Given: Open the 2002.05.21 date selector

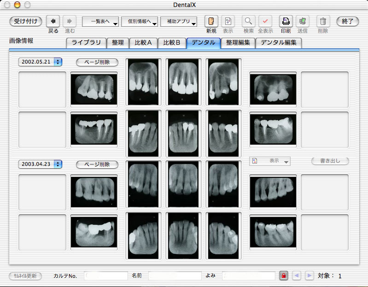Looking at the screenshot, I should pos(40,62).
